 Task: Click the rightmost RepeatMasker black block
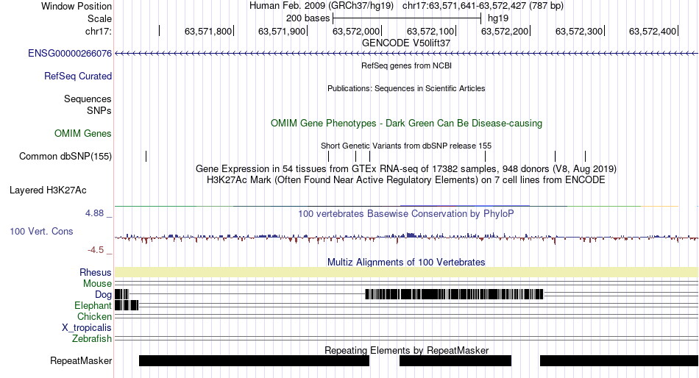(620, 360)
